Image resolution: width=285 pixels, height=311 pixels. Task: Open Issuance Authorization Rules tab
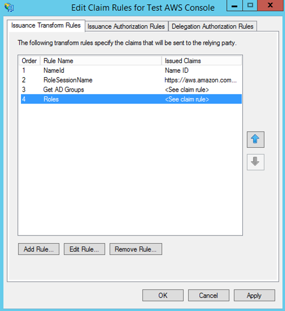coord(126,26)
